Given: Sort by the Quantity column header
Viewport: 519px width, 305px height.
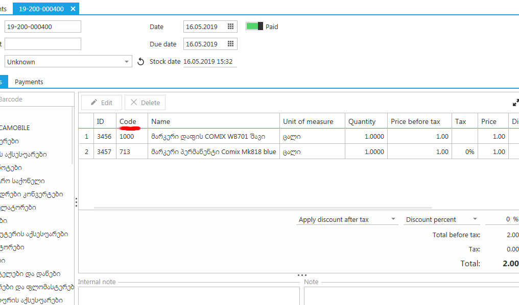Looking at the screenshot, I should pyautogui.click(x=362, y=121).
